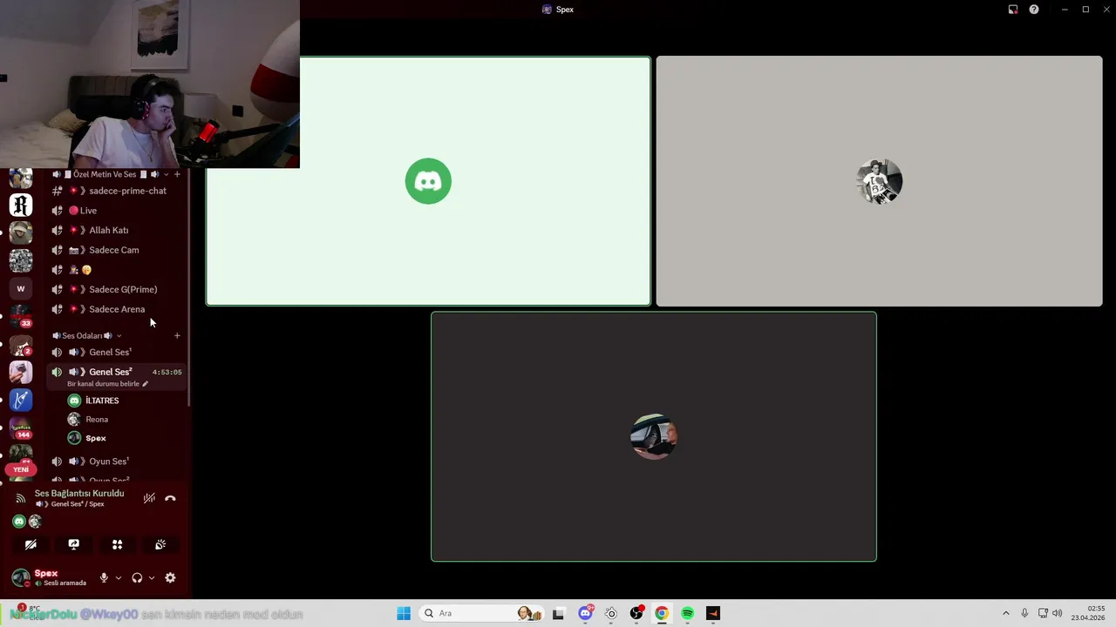The image size is (1116, 627).
Task: Click 'Ses Bağlantısı Kuruldu' status text
Action: [79, 493]
